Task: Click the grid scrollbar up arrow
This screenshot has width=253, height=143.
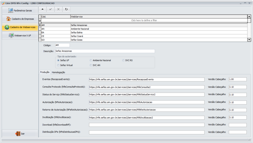Action: tap(249, 16)
